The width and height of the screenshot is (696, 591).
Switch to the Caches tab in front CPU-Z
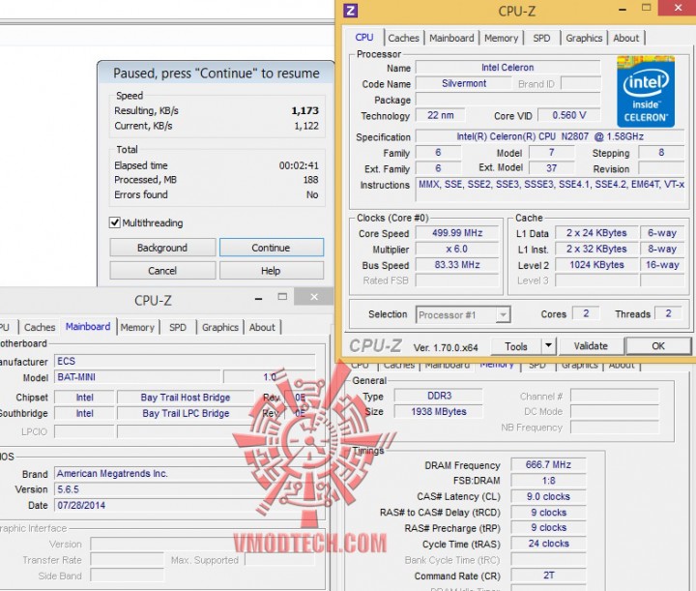(403, 38)
